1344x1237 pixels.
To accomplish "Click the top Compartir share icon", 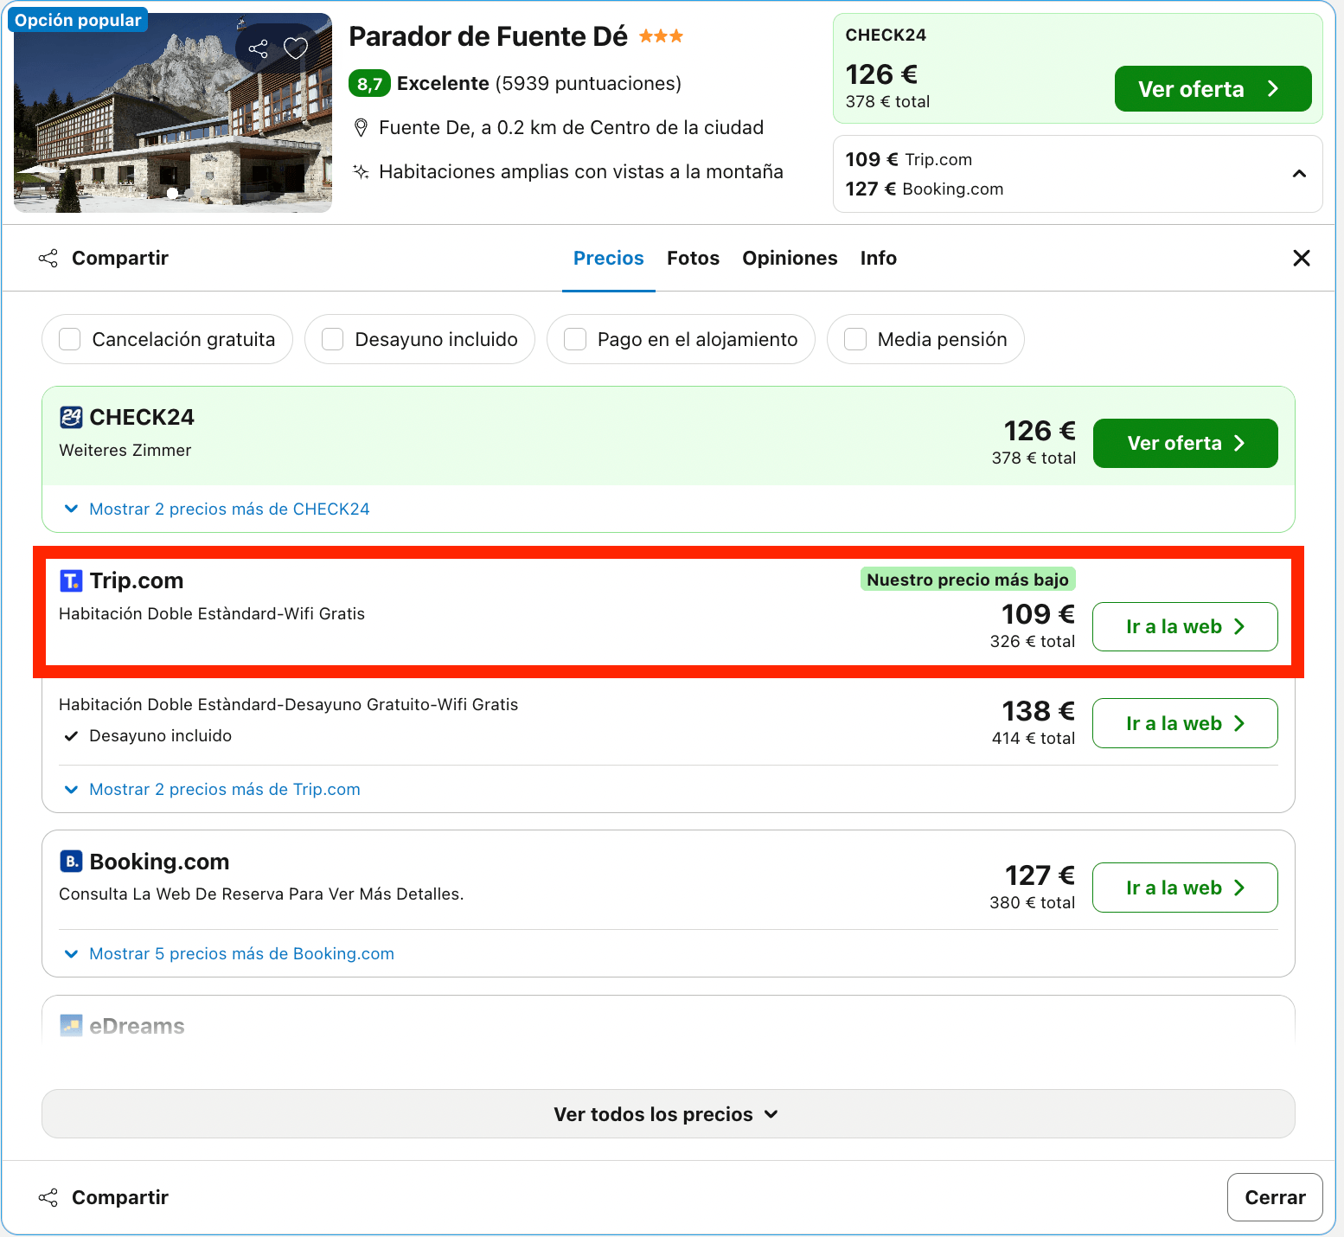I will [48, 258].
